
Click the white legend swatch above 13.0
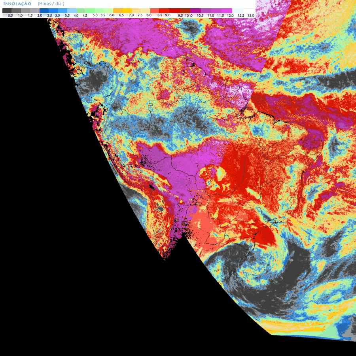pyautogui.click(x=249, y=11)
